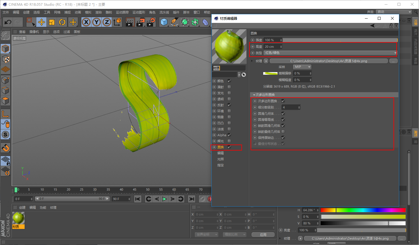Image resolution: width=419 pixels, height=245 pixels.
Task: Enable the 映射最终几何体 checkbox
Action: coord(283,132)
